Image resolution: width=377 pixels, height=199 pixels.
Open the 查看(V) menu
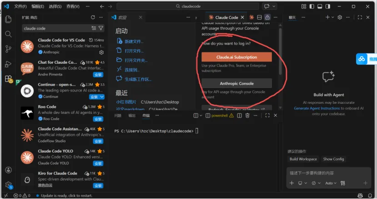73,6
